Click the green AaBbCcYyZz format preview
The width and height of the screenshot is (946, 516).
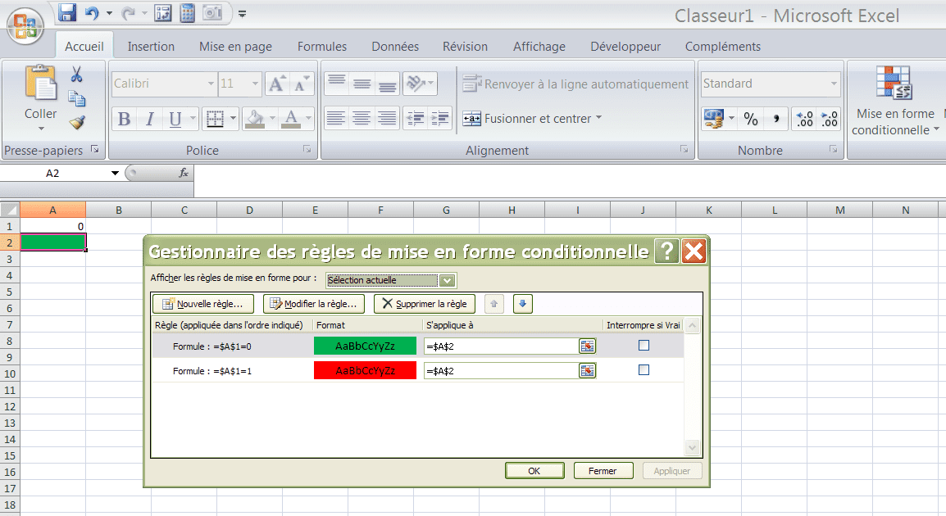(365, 346)
